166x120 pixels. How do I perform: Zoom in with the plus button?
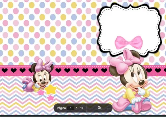tap(108, 108)
